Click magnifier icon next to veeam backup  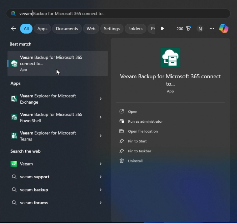14,190
